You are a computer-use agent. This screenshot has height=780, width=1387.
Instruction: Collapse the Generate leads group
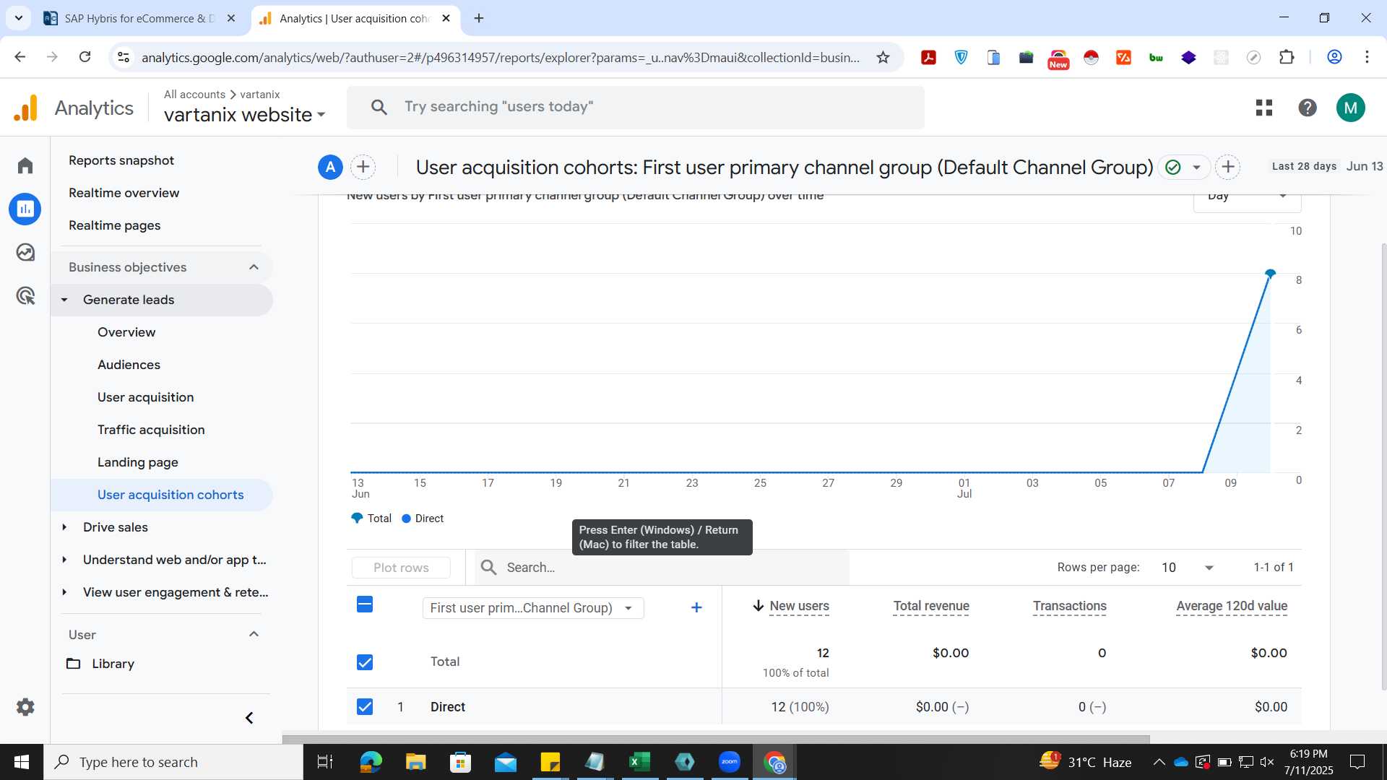(64, 300)
